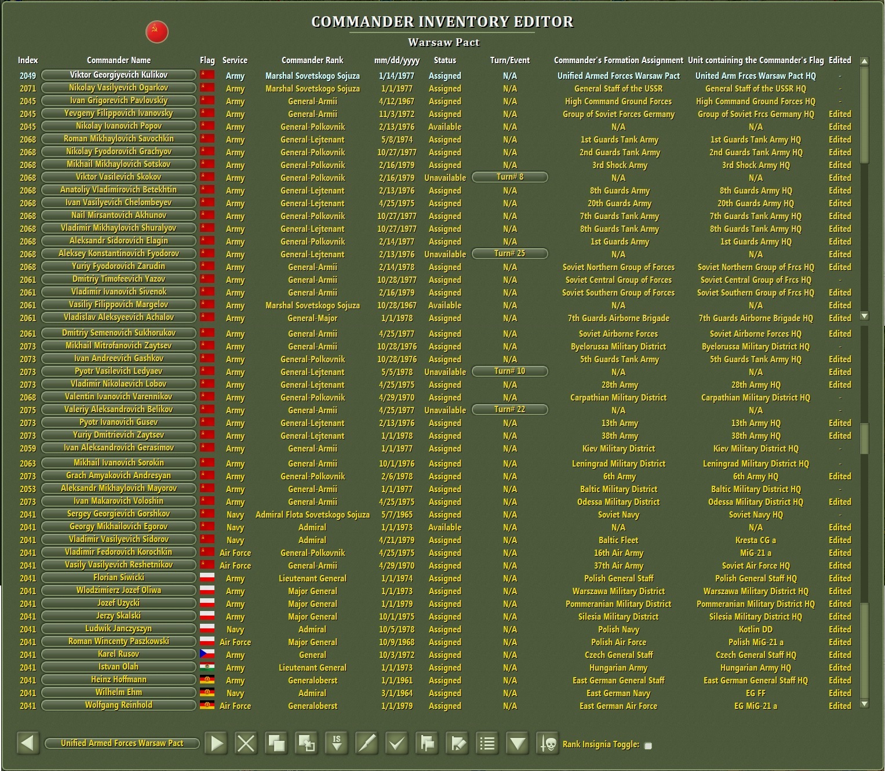Click the Soviet red emblem at top
The width and height of the screenshot is (885, 771).
pyautogui.click(x=156, y=32)
